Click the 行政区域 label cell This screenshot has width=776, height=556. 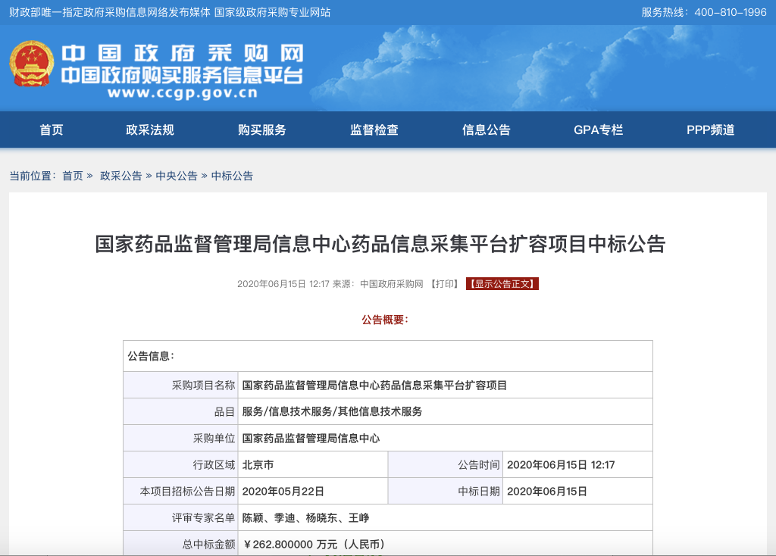coord(180,465)
